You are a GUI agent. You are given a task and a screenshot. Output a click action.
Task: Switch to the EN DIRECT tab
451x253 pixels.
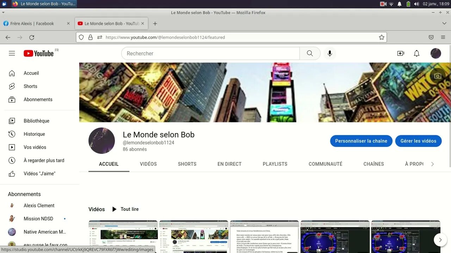point(229,164)
